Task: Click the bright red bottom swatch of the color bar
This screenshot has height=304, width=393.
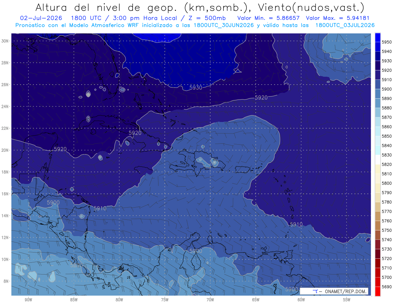Action: (378, 291)
